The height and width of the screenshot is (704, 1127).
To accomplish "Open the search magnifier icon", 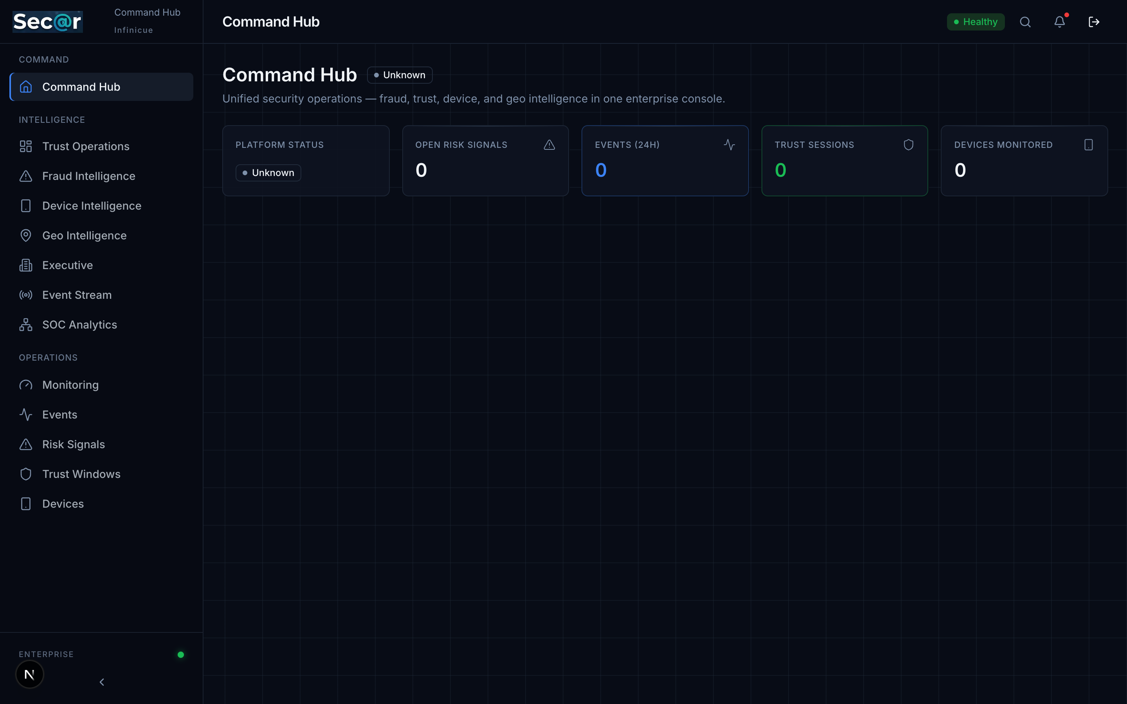I will tap(1025, 22).
